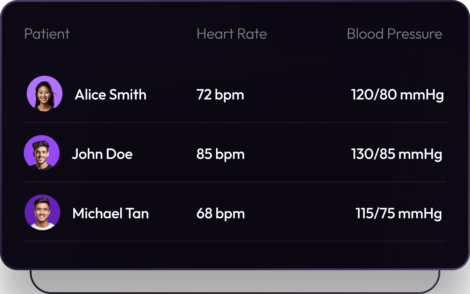Select the divider line under Alice Smith's row
This screenshot has width=470, height=294.
(235, 122)
